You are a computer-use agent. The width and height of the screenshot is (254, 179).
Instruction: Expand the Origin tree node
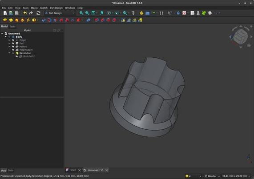[x=9, y=40]
